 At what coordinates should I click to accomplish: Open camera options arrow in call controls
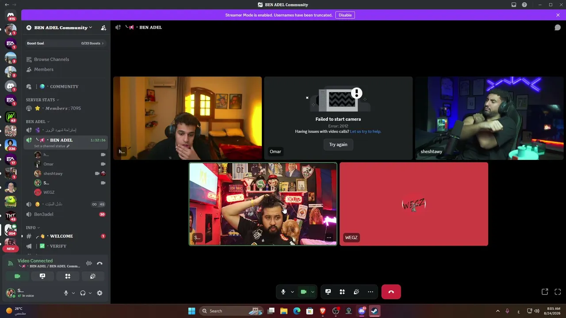(x=313, y=292)
